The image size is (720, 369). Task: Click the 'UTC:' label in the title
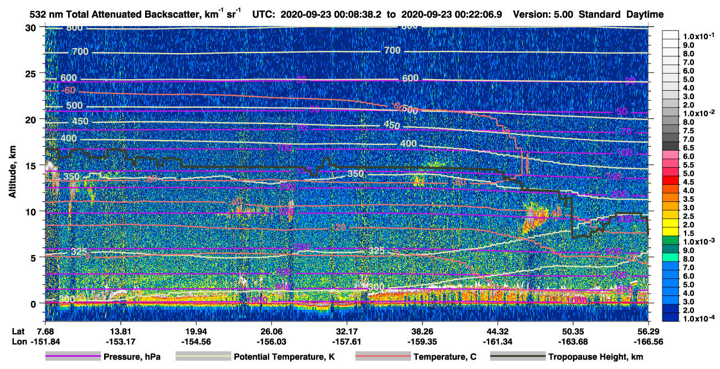point(263,15)
